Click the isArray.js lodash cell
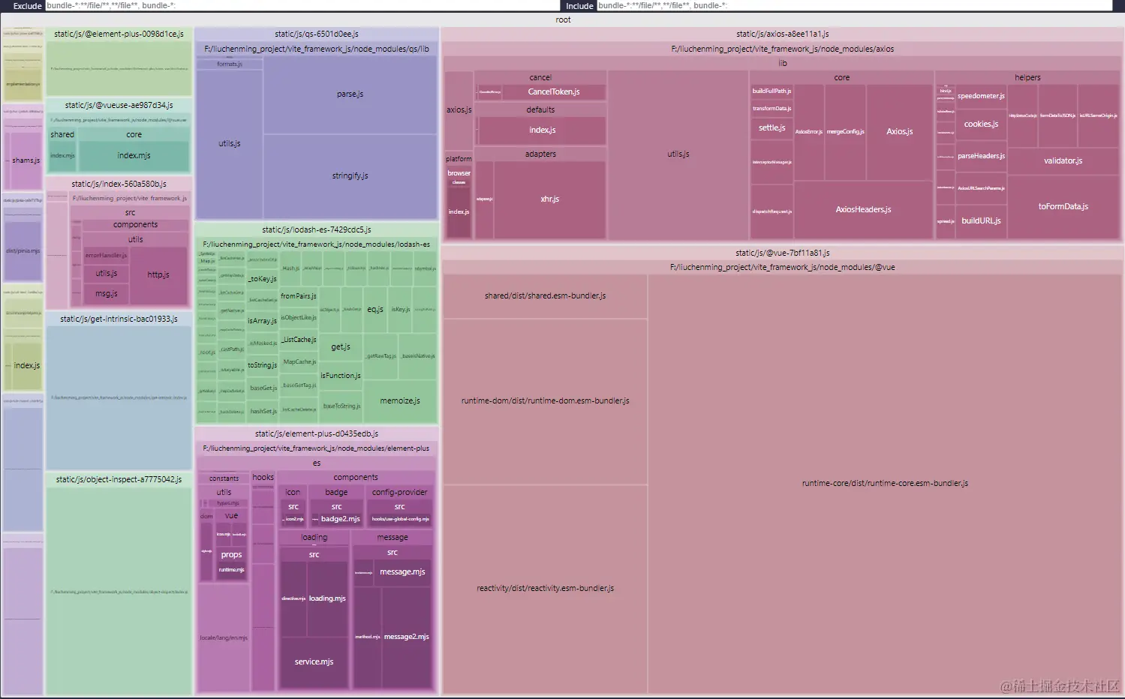 (x=263, y=321)
